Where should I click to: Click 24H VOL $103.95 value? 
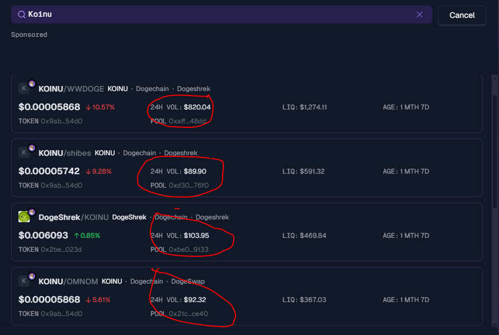[196, 236]
